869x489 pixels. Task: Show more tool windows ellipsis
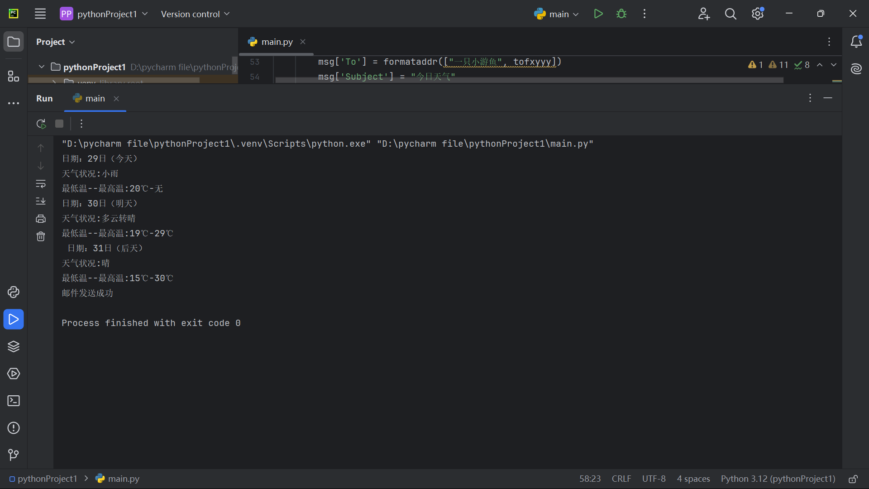coord(14,103)
